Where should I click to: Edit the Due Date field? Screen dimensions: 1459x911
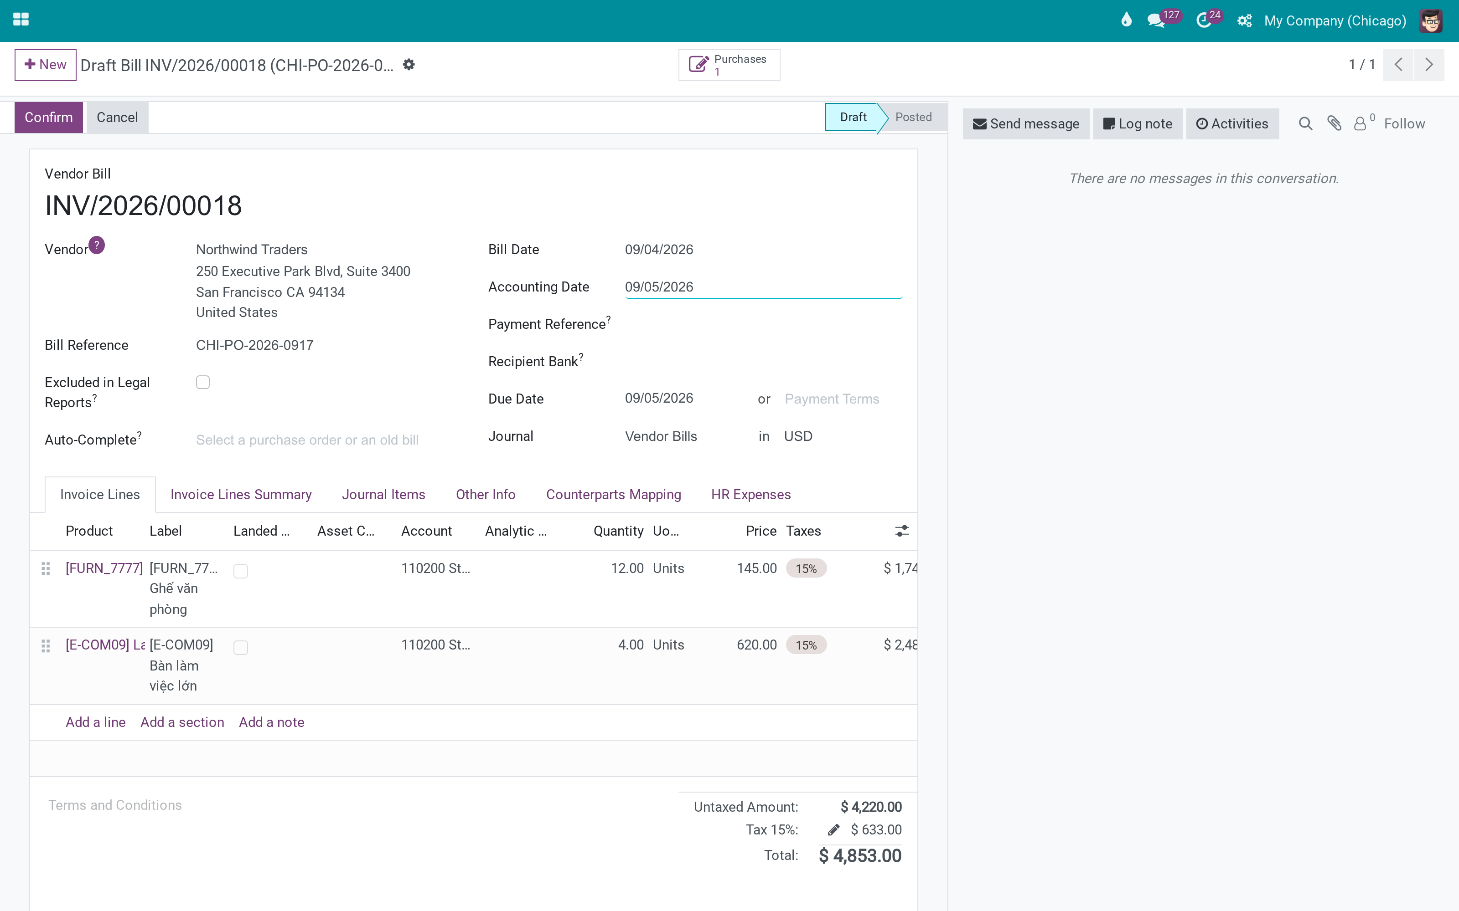click(x=685, y=398)
